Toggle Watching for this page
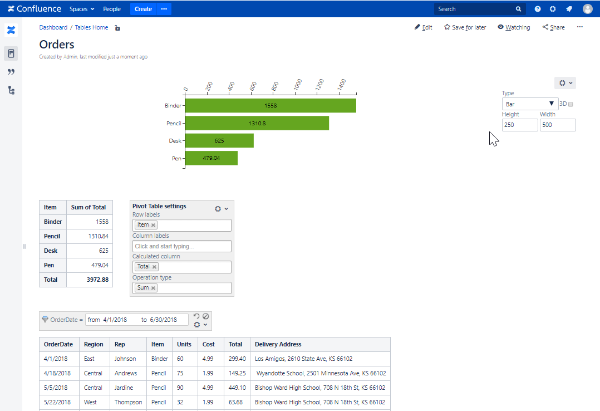 (x=514, y=27)
